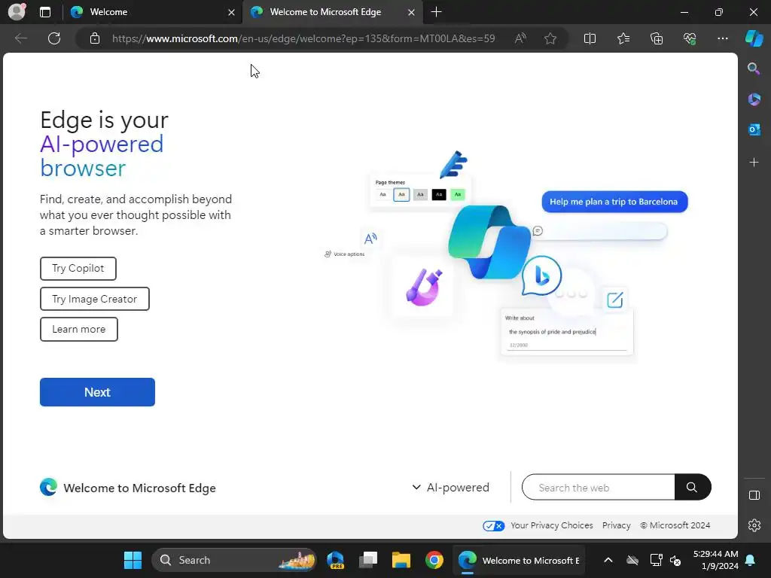Add this page to favorites star
The width and height of the screenshot is (771, 578).
tap(550, 38)
